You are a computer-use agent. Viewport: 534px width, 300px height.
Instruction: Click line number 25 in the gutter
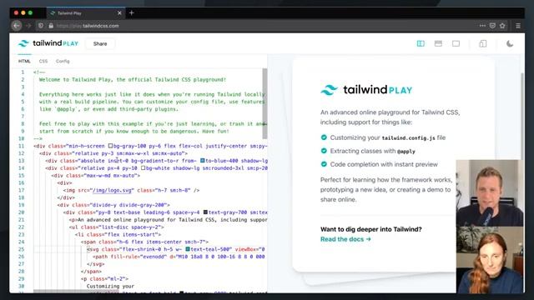(21, 249)
